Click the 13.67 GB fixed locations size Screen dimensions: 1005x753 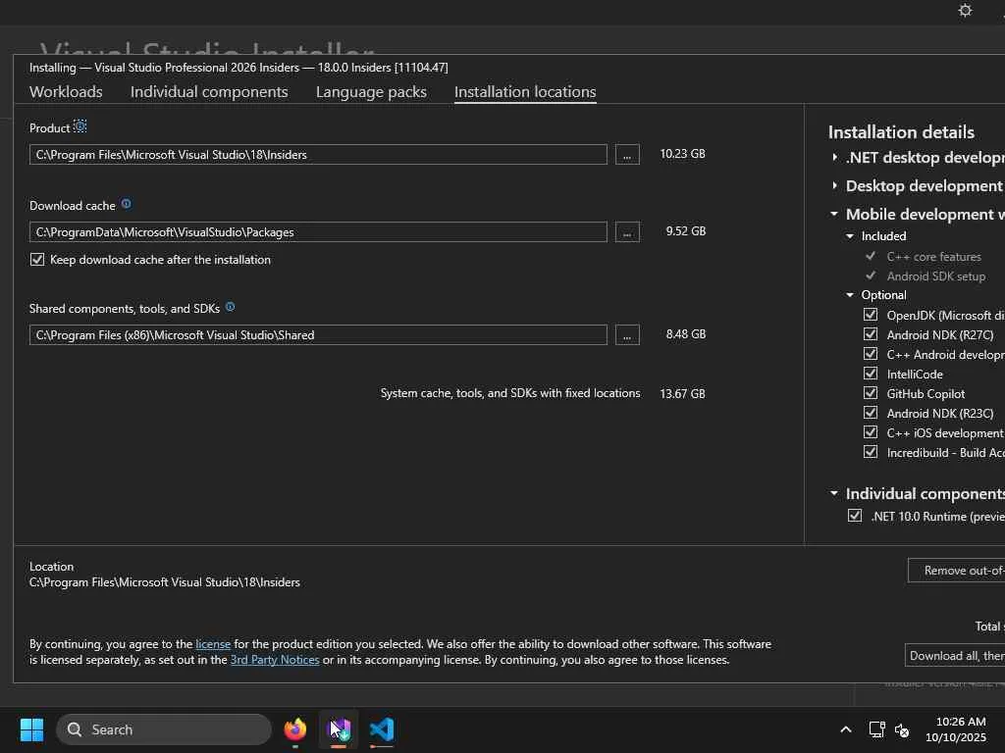pos(683,394)
